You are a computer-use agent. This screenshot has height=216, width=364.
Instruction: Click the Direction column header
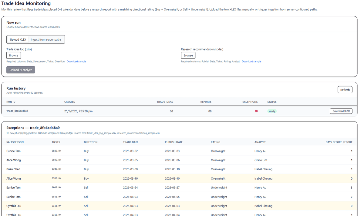[x=91, y=142]
